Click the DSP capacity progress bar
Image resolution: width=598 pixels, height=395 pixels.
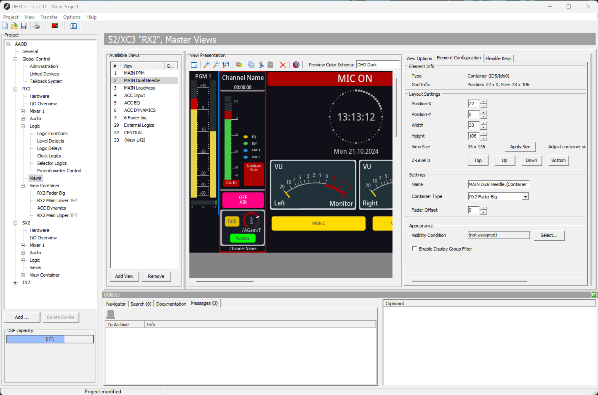[50, 339]
